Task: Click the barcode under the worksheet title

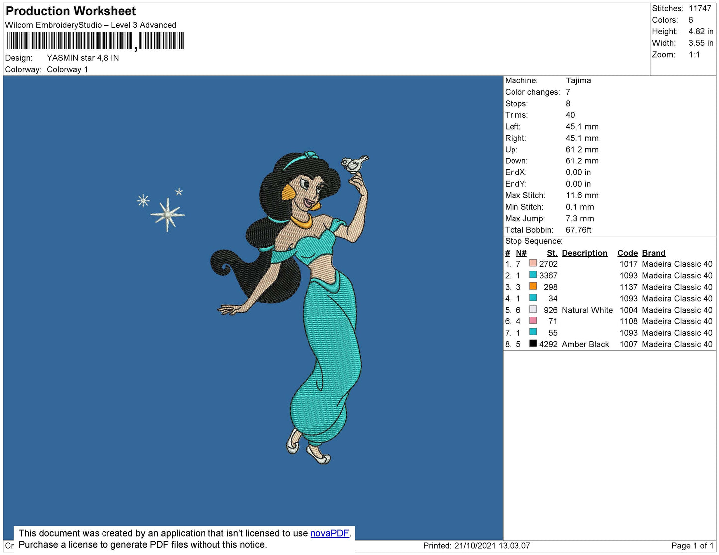Action: [x=96, y=41]
